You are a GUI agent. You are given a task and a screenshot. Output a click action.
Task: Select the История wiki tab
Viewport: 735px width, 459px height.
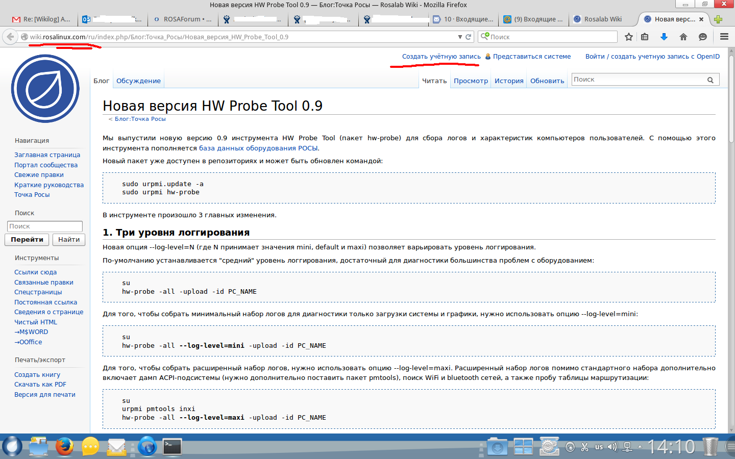coord(509,81)
